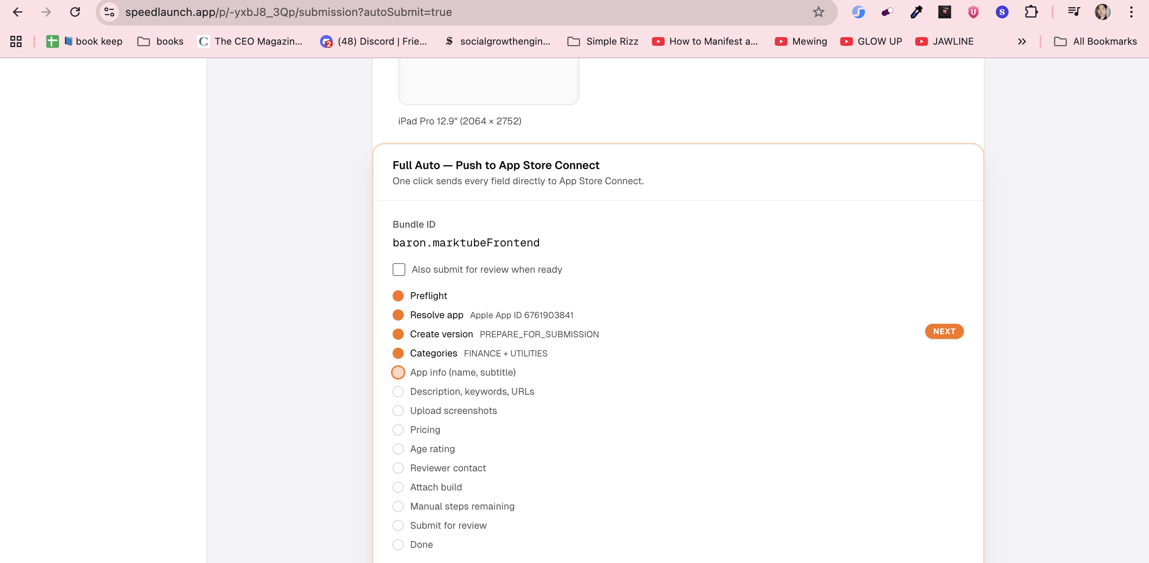Viewport: 1149px width, 563px height.
Task: Click the tab groups grid icon
Action: coord(16,41)
